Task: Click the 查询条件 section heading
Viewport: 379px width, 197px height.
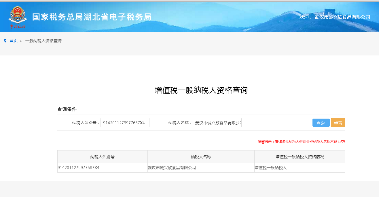Action: click(67, 109)
